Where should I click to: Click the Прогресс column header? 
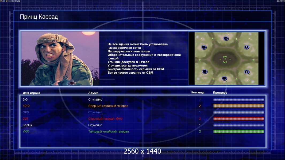tap(220, 93)
